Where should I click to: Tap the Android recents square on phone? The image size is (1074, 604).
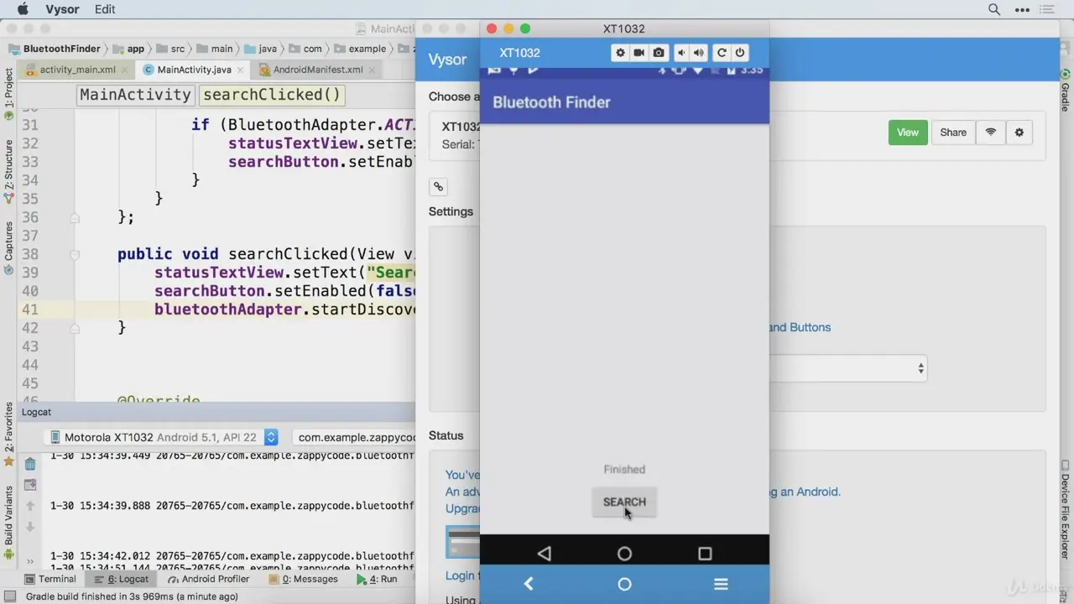pyautogui.click(x=705, y=554)
